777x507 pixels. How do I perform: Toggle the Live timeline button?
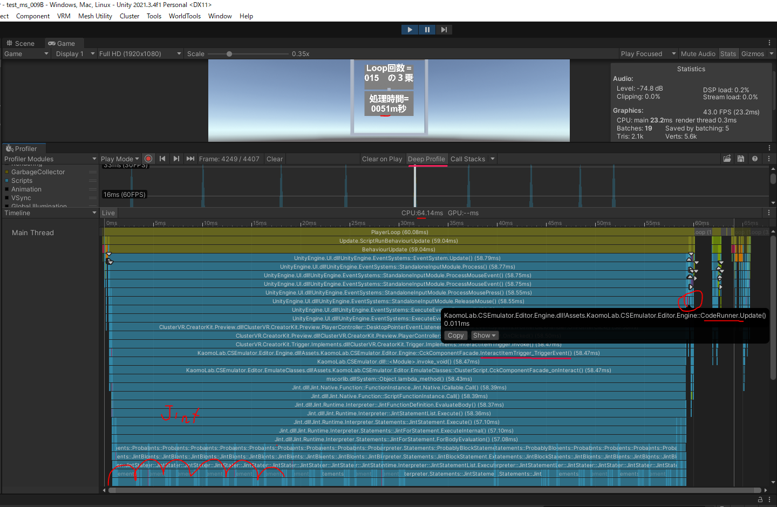[x=108, y=213]
